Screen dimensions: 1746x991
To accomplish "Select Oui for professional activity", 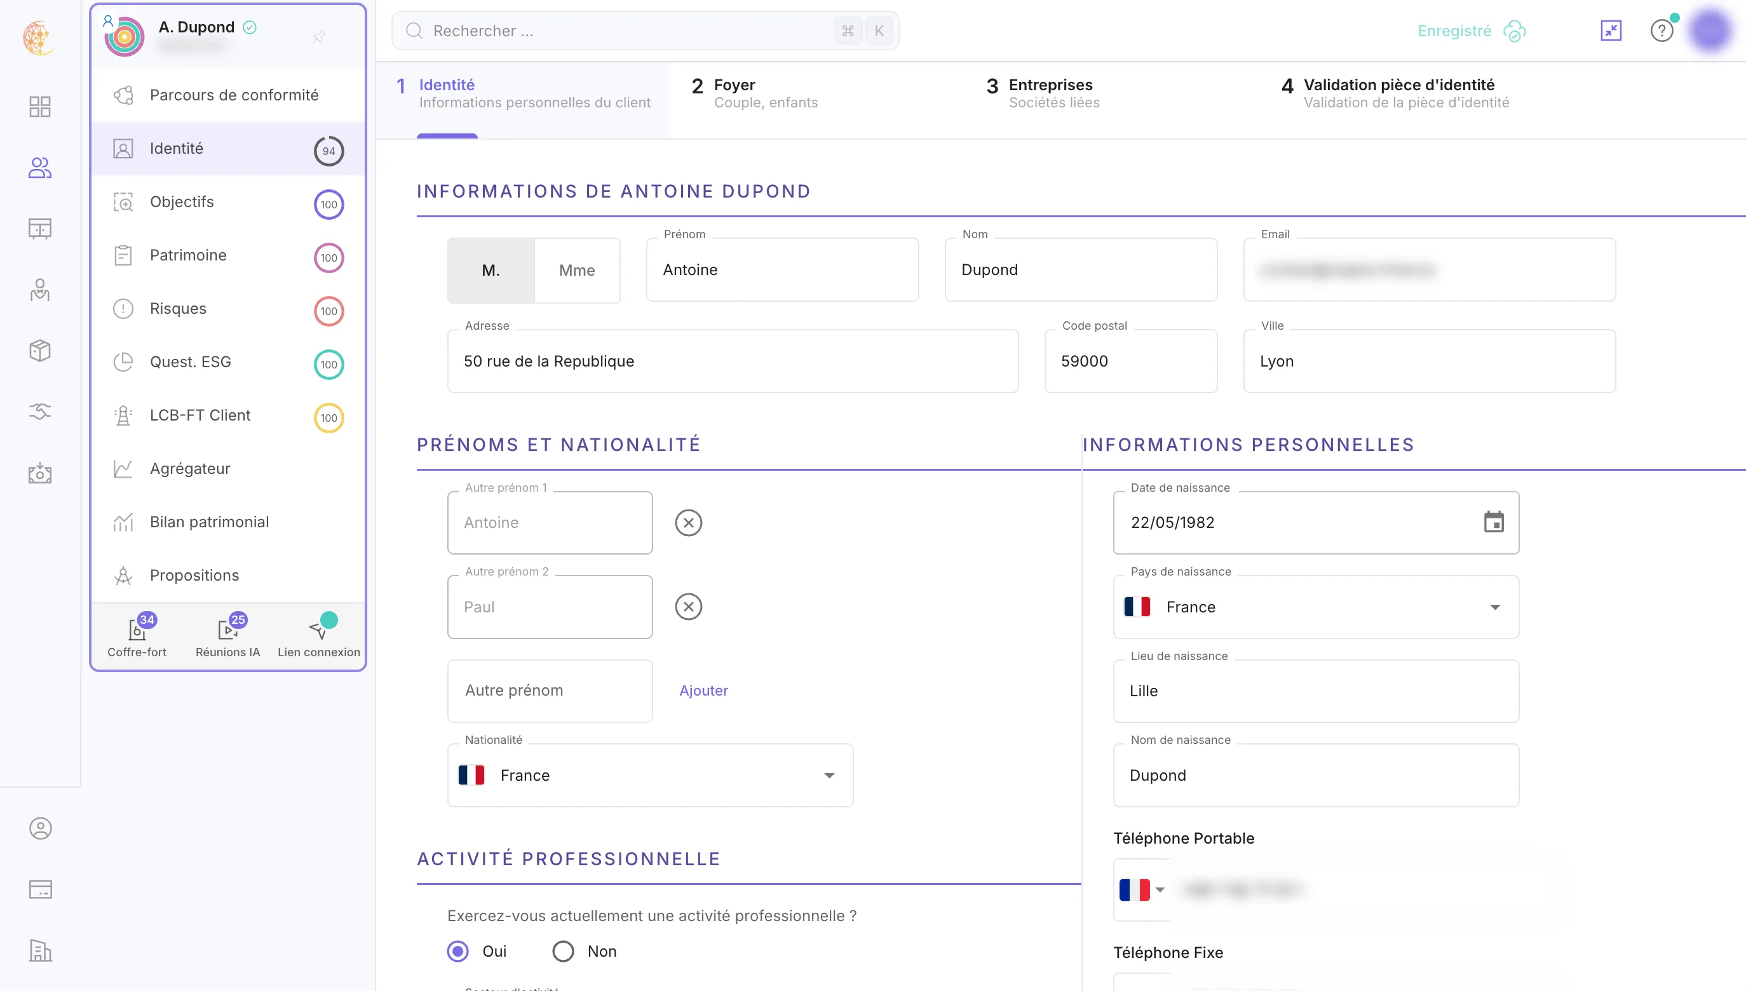I will point(457,951).
